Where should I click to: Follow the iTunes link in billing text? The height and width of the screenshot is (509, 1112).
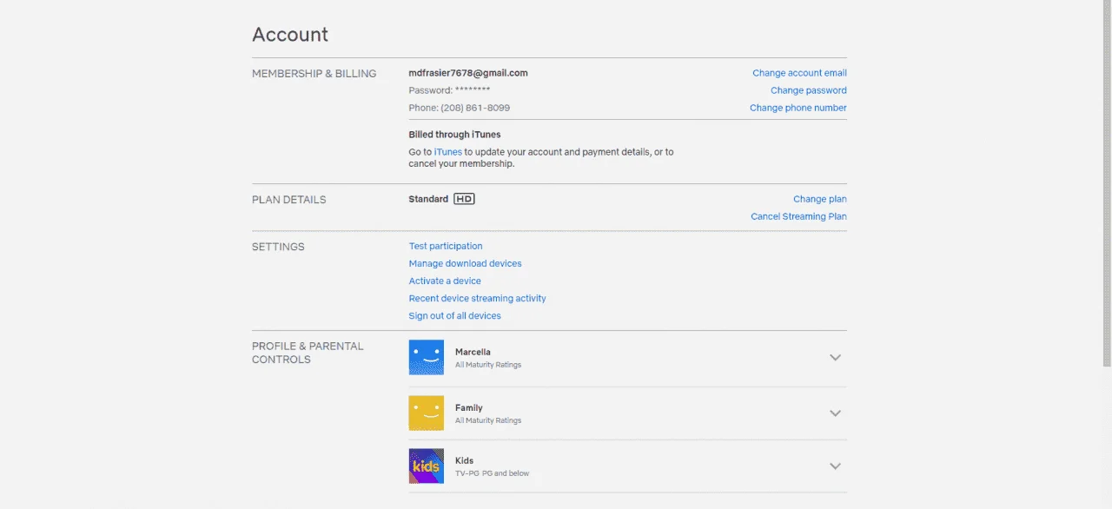[448, 152]
